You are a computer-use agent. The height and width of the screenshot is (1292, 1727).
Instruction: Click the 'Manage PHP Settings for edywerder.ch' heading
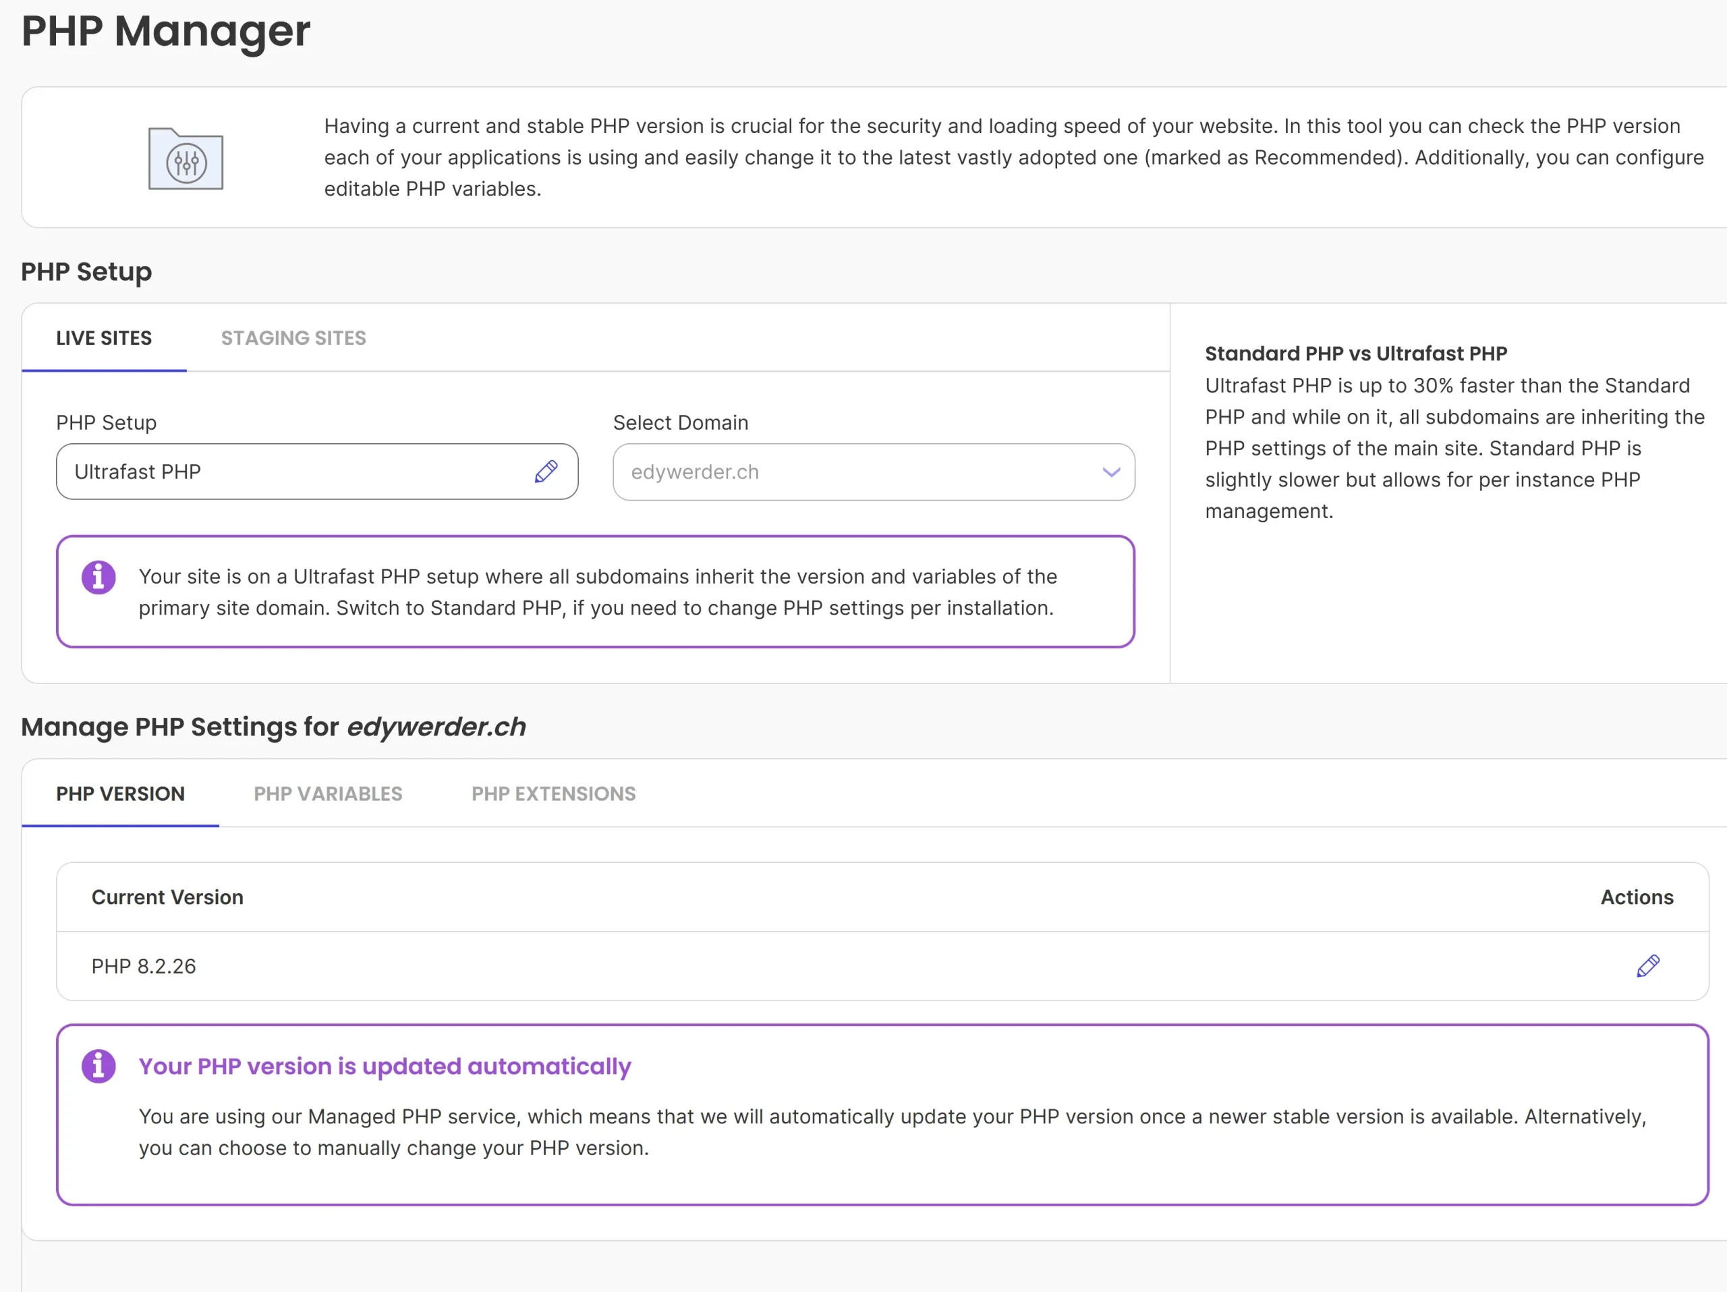(x=273, y=727)
